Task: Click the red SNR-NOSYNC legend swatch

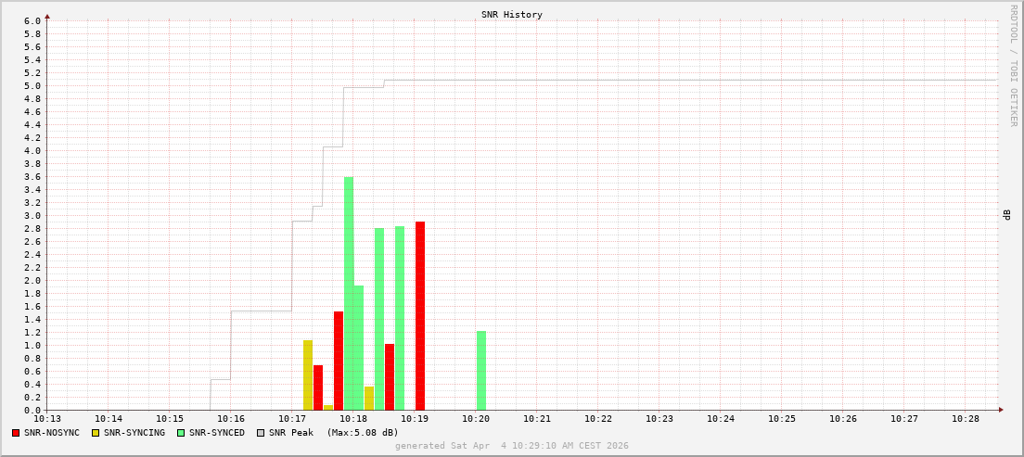Action: pyautogui.click(x=16, y=433)
